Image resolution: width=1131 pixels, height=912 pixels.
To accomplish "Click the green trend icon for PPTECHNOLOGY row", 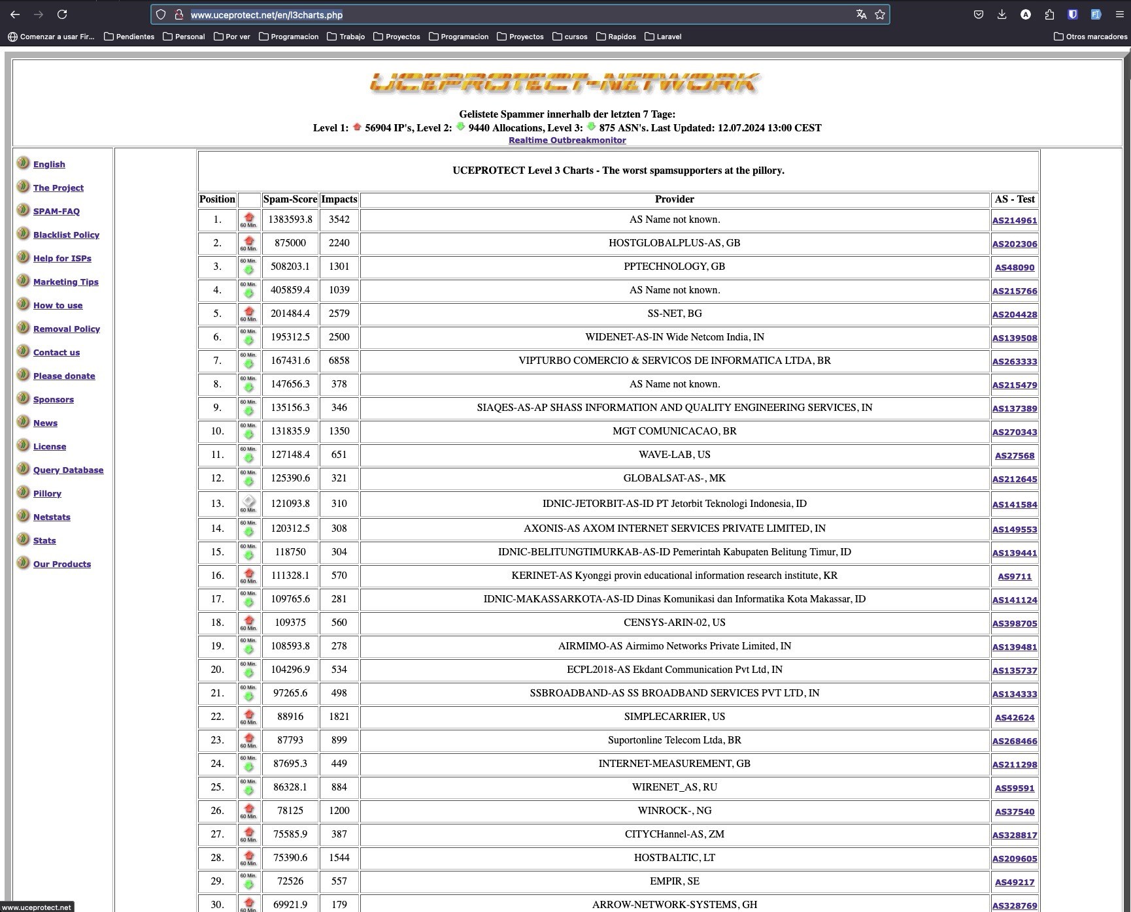I will 248,267.
